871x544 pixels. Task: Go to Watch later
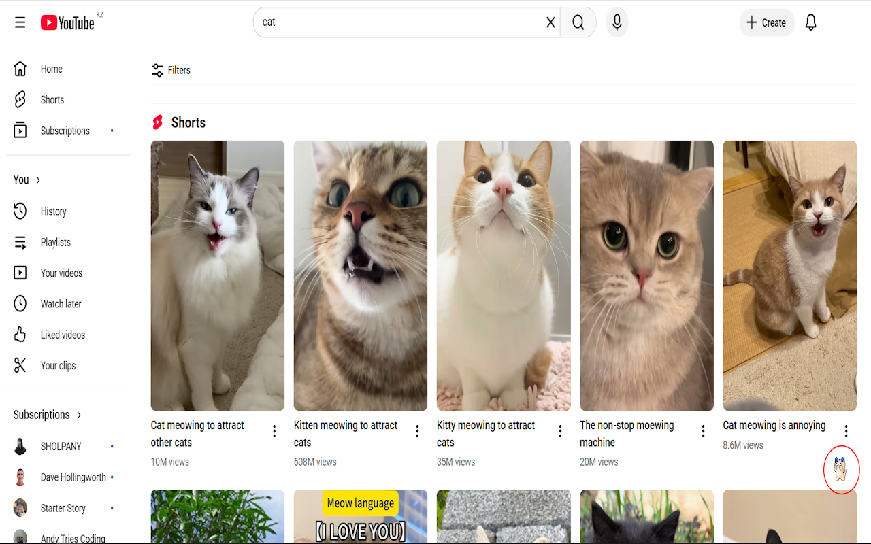[61, 304]
